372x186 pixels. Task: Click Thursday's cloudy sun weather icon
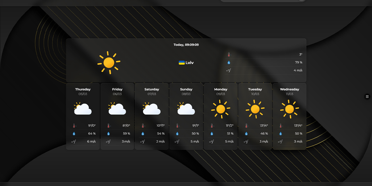[x=83, y=108]
